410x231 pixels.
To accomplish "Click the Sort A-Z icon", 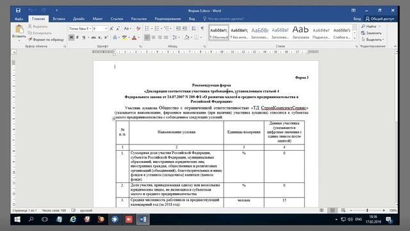I will [x=193, y=28].
